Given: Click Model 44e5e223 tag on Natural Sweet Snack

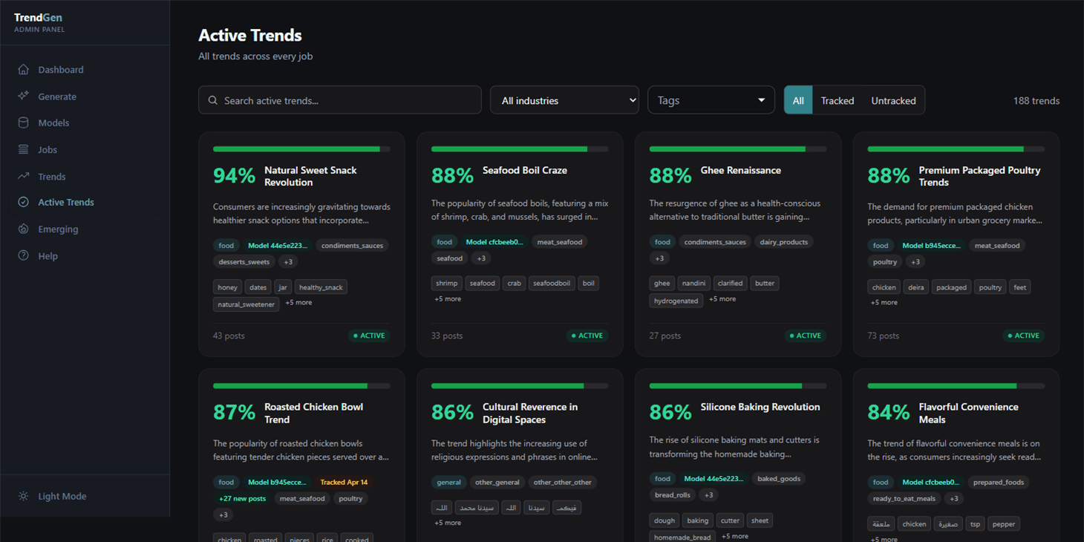Looking at the screenshot, I should (278, 245).
